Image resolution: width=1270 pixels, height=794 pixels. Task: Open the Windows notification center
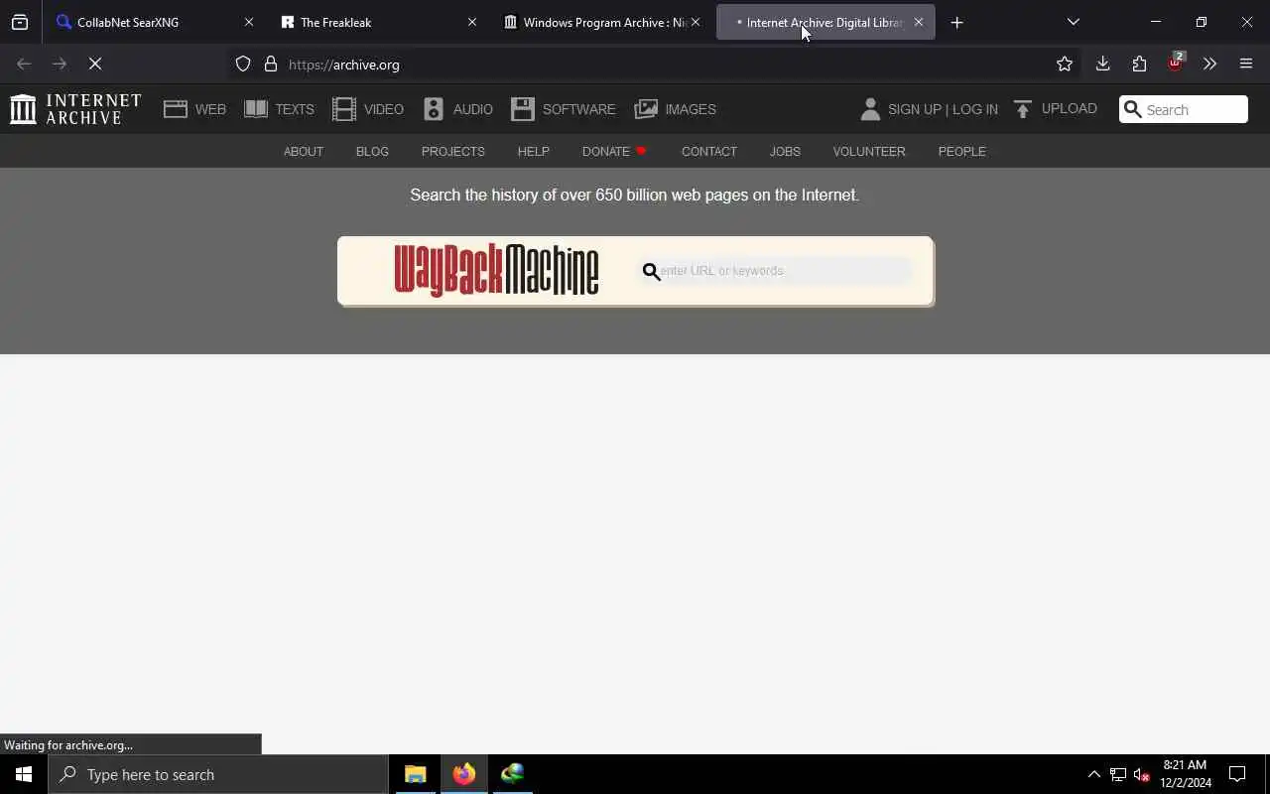pyautogui.click(x=1237, y=774)
